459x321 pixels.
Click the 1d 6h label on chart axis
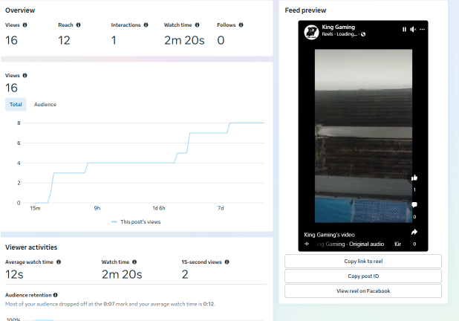tap(159, 208)
